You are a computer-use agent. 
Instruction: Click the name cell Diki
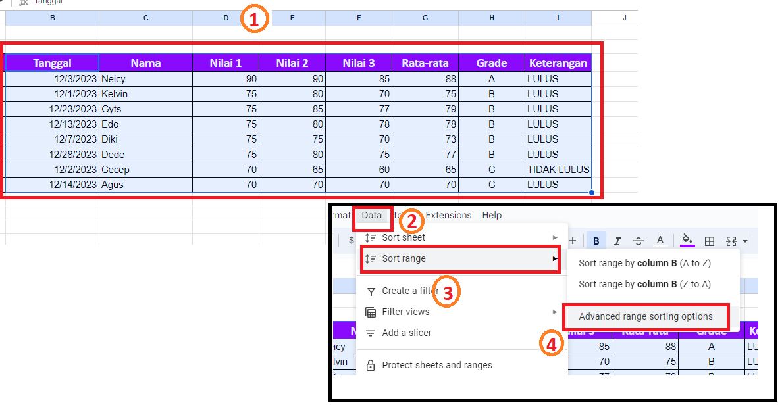(x=145, y=139)
